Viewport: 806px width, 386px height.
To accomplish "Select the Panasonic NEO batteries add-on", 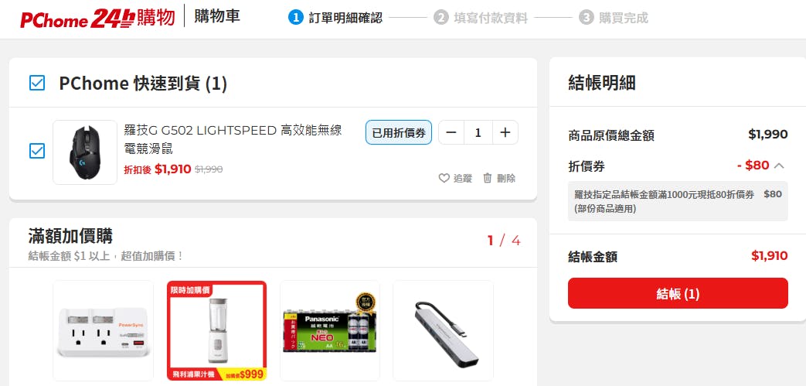I will [329, 330].
